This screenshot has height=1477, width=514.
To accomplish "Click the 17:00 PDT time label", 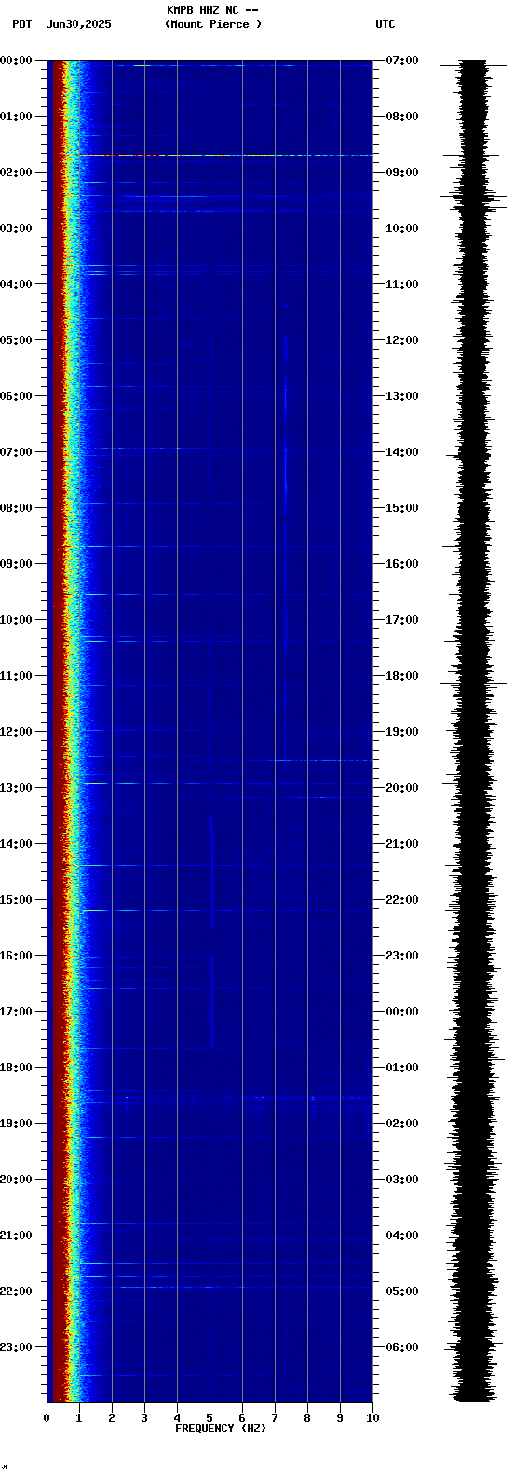I will point(16,1012).
